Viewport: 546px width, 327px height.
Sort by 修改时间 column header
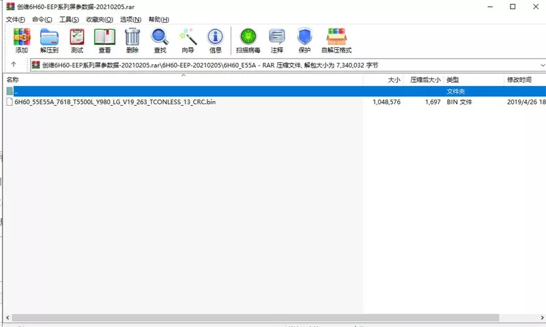coord(525,80)
